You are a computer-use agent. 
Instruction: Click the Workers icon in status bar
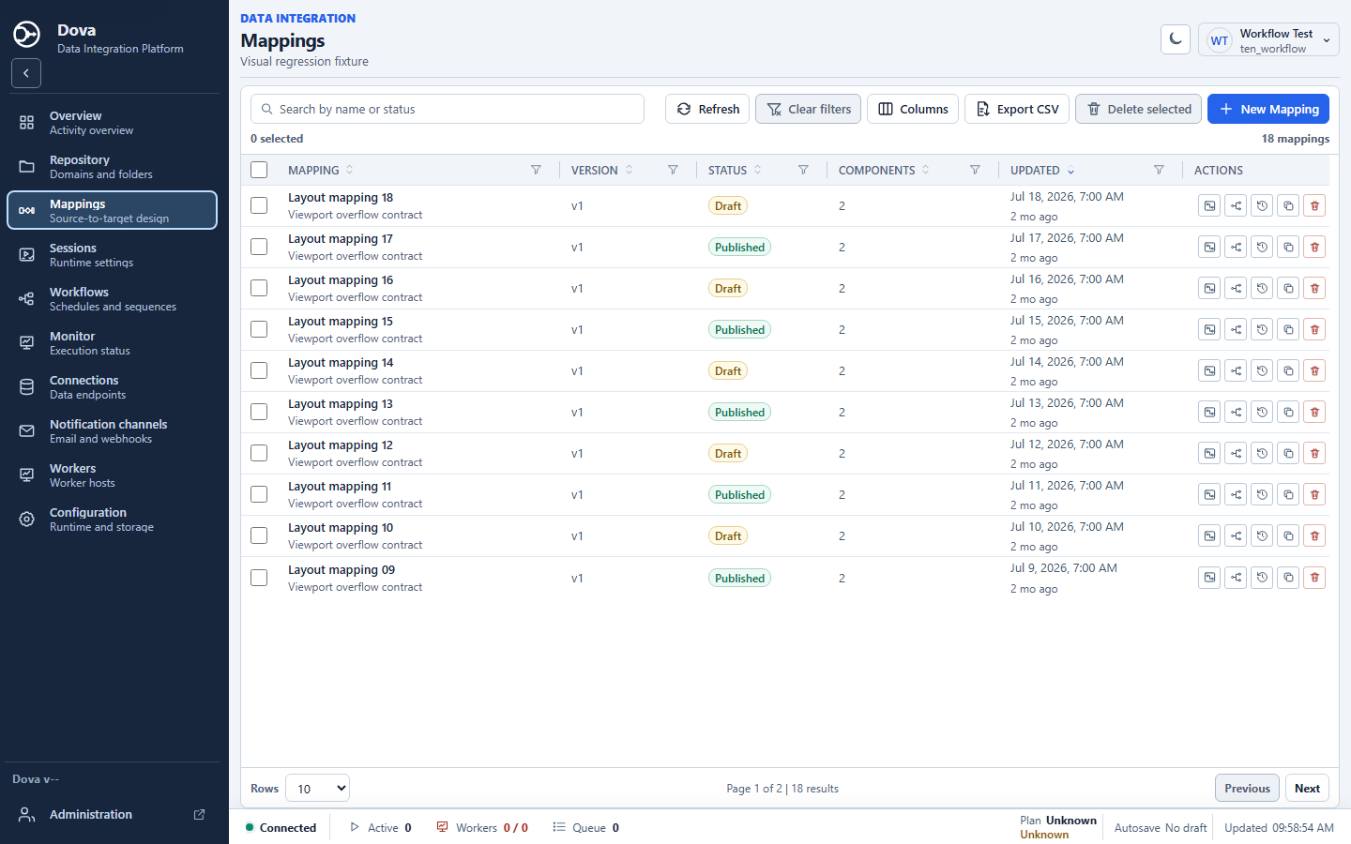pyautogui.click(x=443, y=827)
